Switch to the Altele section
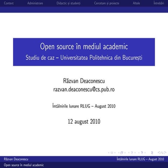 136,3
